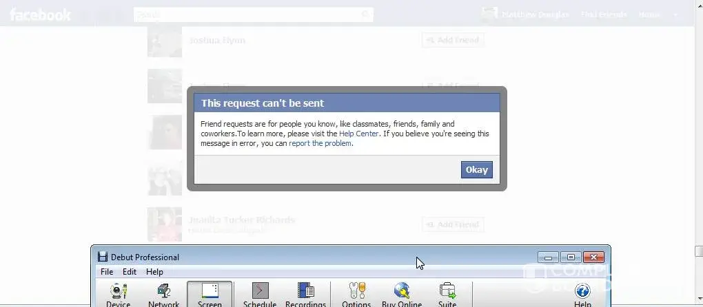Open the Schedule recordings tool
Screen dimensions: 703x307
click(260, 294)
